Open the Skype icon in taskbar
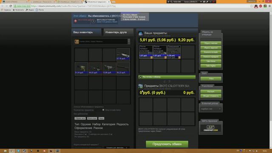Image resolution: width=272 pixels, height=153 pixels. coord(18,151)
